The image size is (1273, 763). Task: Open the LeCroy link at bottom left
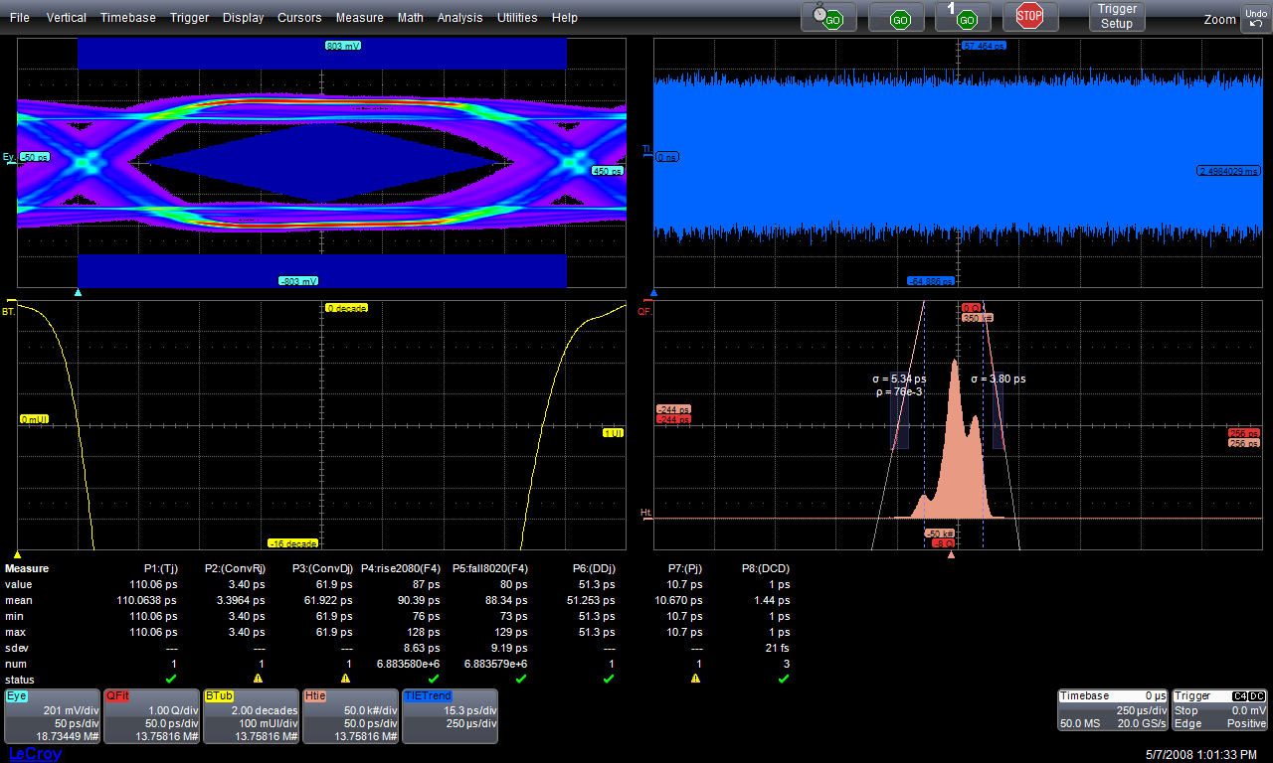[34, 754]
